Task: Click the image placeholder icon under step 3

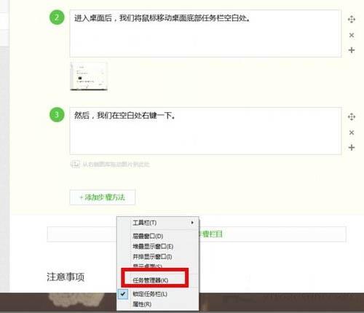Action: tap(75, 164)
